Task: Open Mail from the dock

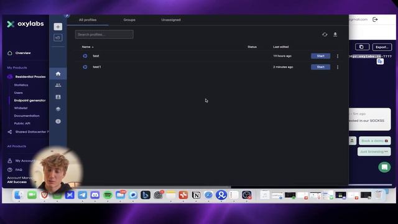Action: 120,195
